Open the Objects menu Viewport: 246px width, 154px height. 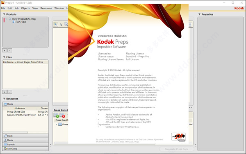(25, 8)
